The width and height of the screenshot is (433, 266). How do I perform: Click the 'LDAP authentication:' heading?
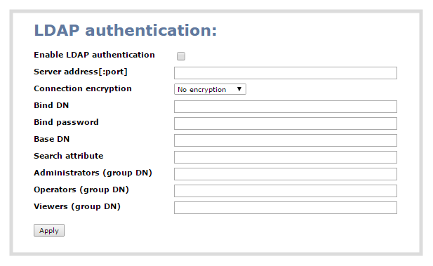pos(126,30)
